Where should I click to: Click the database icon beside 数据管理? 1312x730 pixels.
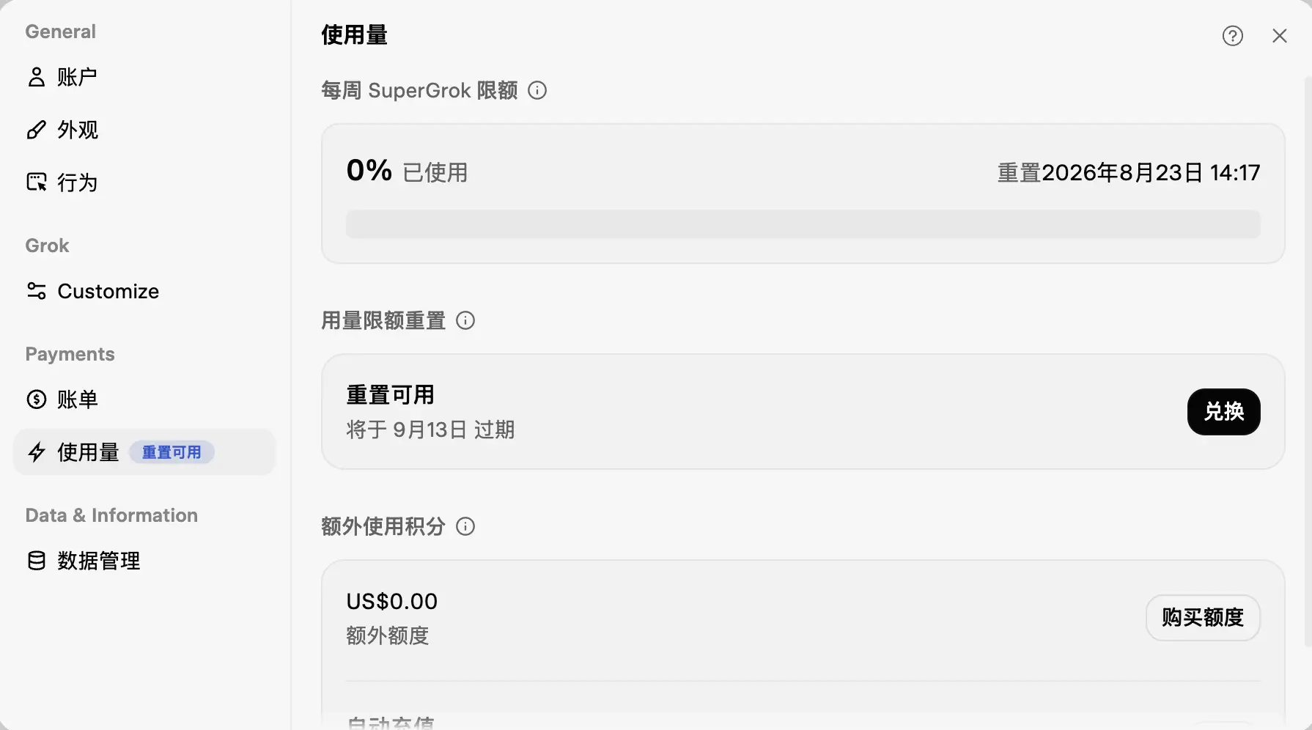pos(36,561)
